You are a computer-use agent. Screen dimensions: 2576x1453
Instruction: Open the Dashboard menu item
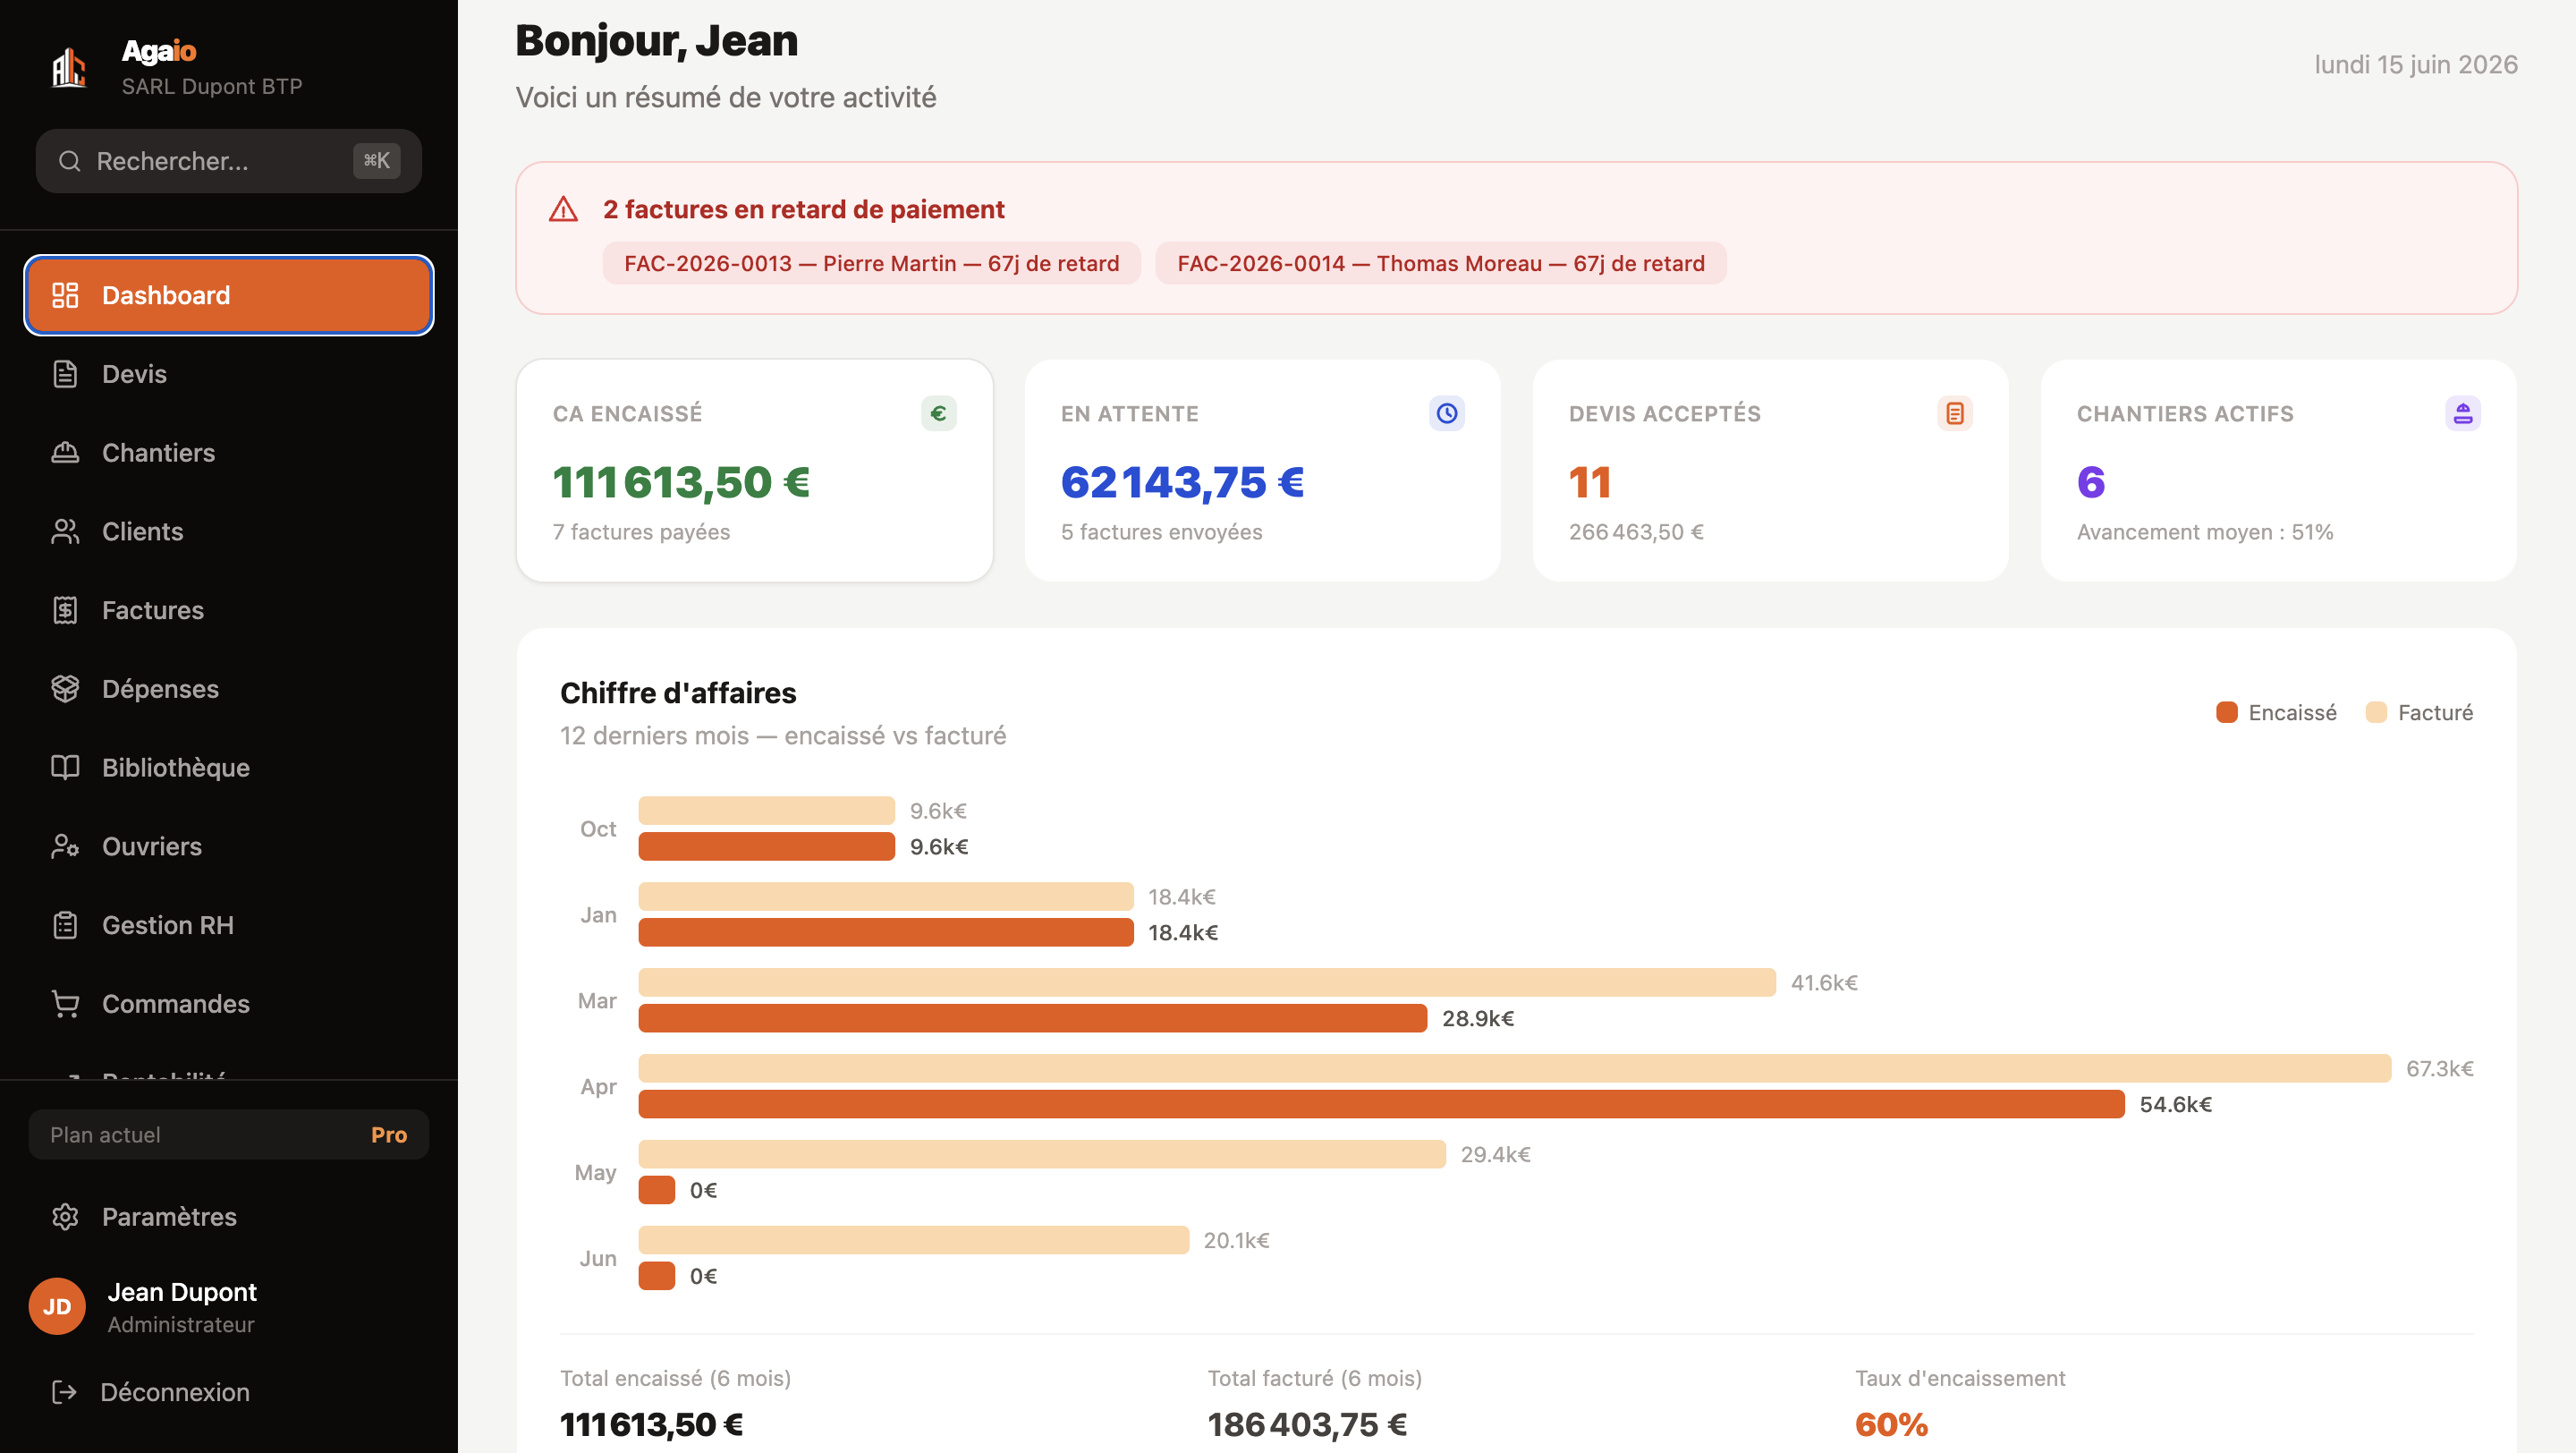click(x=229, y=295)
